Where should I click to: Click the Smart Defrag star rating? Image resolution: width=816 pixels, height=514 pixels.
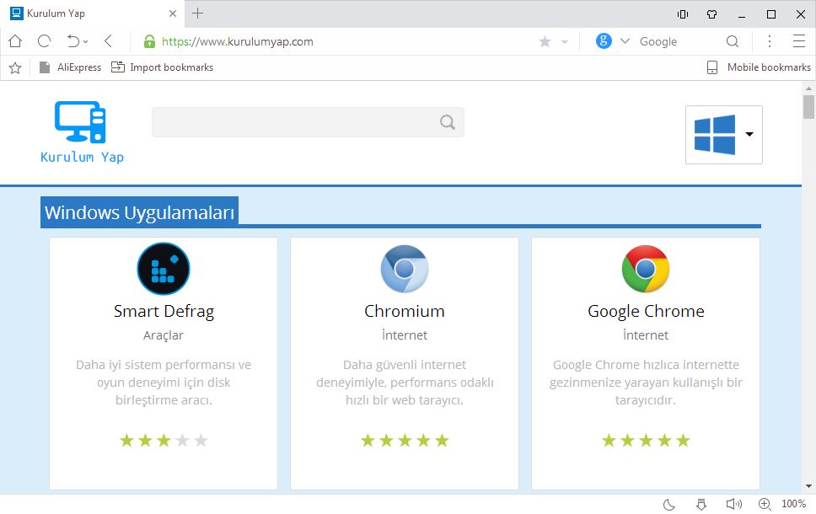[x=164, y=441]
